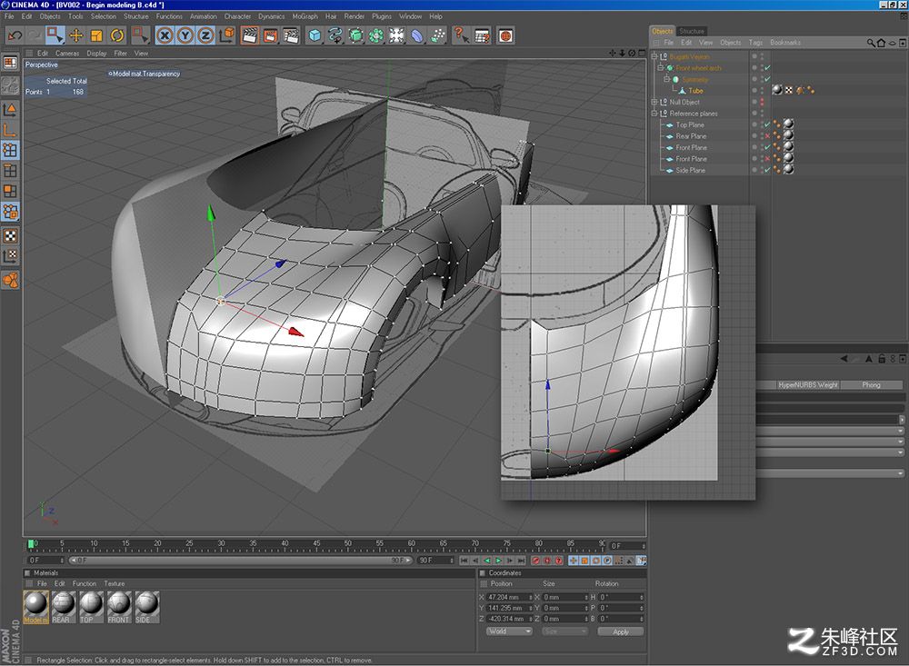
Task: Open the Selection menu
Action: coord(104,16)
